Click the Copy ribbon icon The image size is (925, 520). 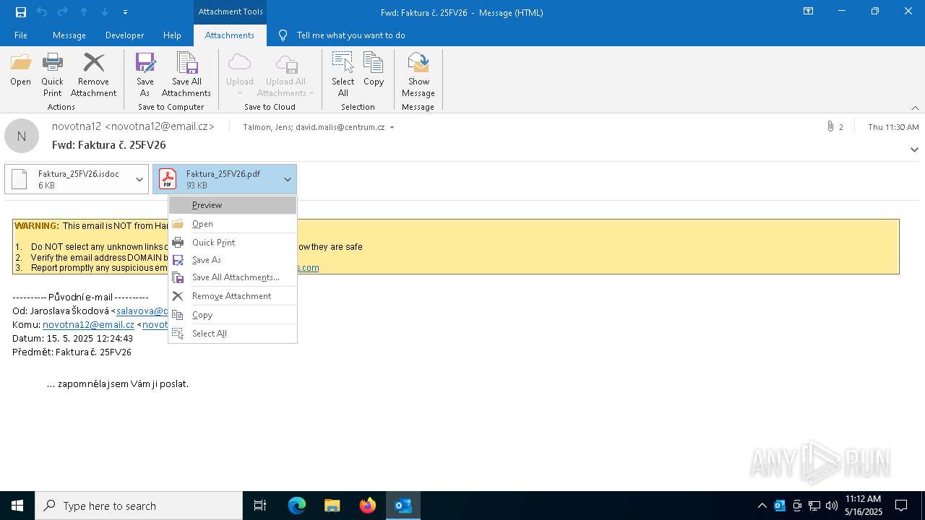374,70
